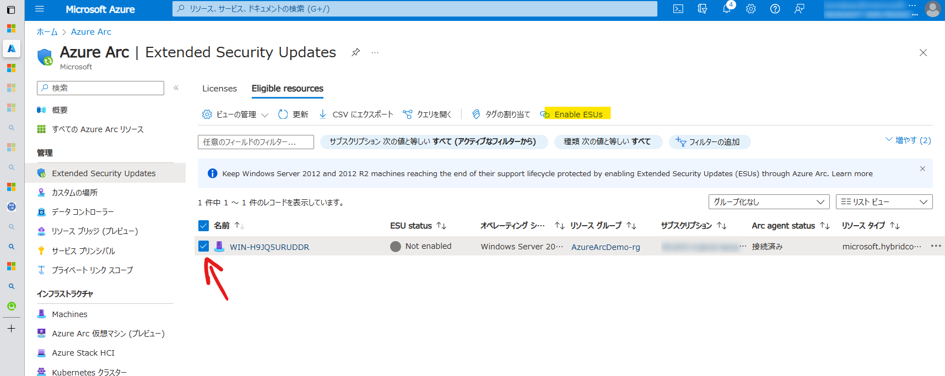This screenshot has height=376, width=945.
Task: Open the notifications bell
Action: (x=727, y=9)
